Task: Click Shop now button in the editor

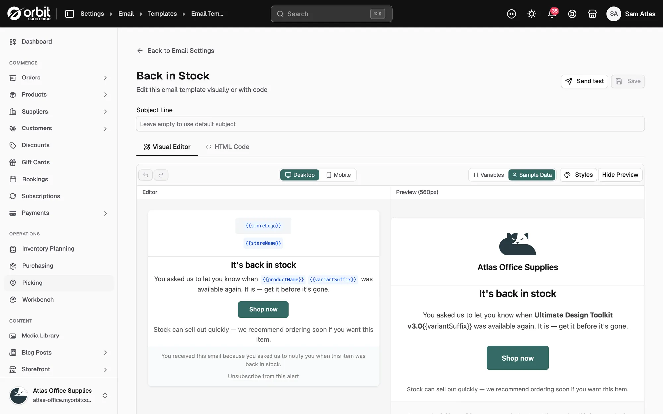Action: tap(263, 309)
